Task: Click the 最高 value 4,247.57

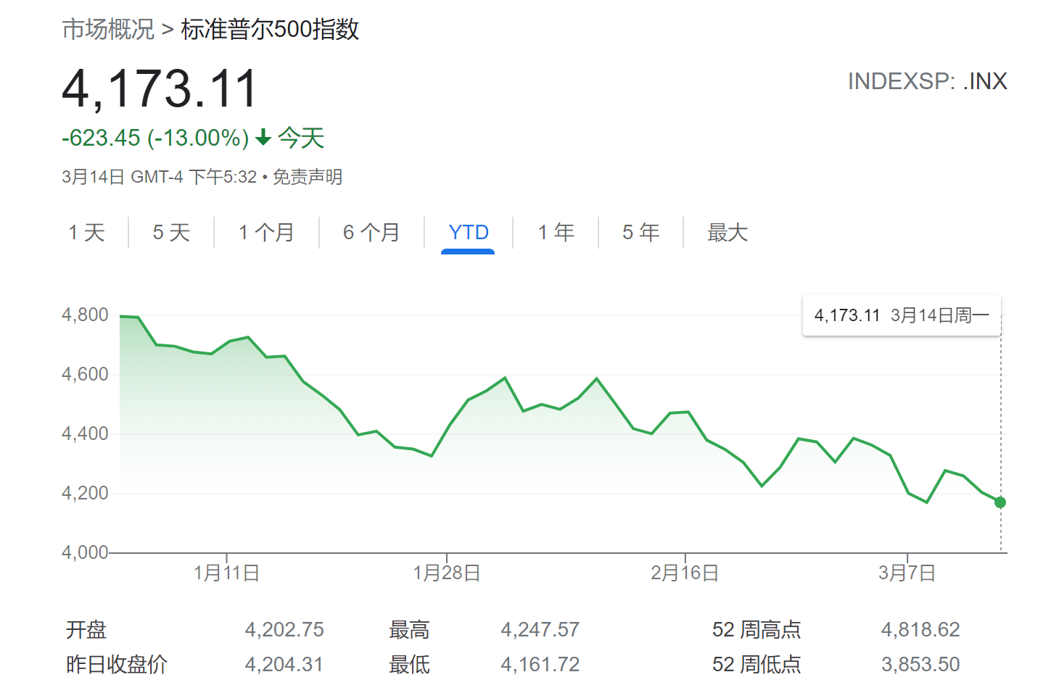Action: pyautogui.click(x=540, y=629)
